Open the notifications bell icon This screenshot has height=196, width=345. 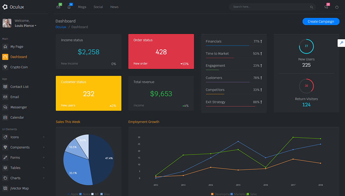[69, 7]
